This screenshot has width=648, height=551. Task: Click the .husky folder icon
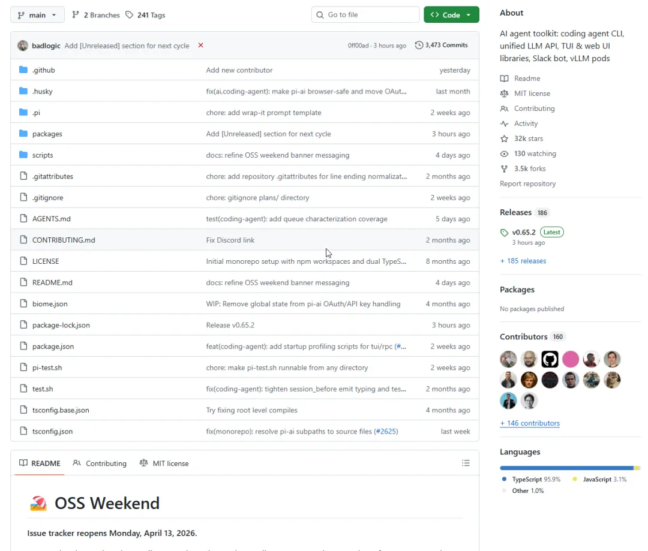point(23,91)
